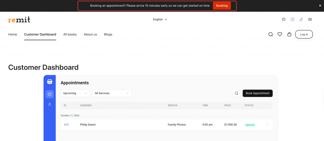Click the SERVICE column header
The height and width of the screenshot is (141, 324).
point(172,106)
